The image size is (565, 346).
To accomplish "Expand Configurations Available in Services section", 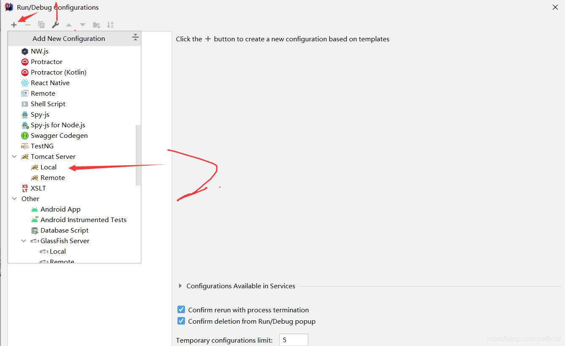I will [181, 286].
